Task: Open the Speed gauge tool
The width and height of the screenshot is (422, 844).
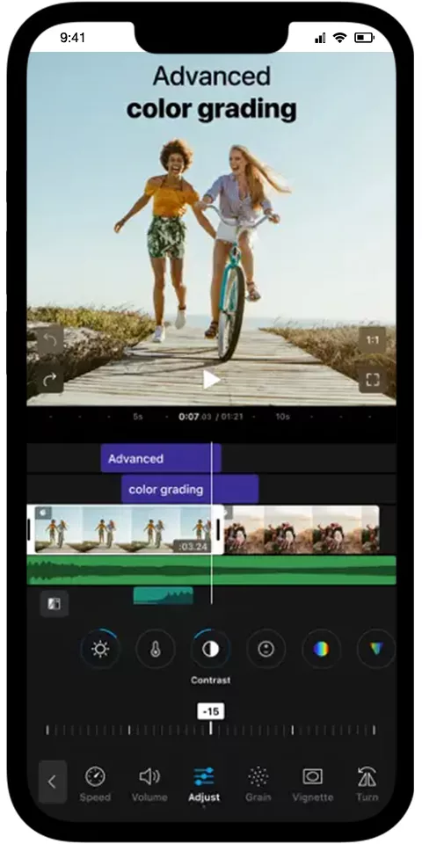Action: (x=95, y=783)
